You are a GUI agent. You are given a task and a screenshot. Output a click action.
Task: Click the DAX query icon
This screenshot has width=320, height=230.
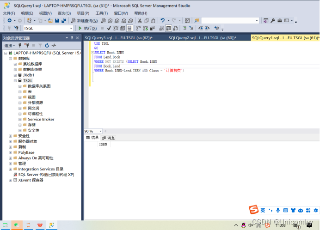click(x=130, y=20)
